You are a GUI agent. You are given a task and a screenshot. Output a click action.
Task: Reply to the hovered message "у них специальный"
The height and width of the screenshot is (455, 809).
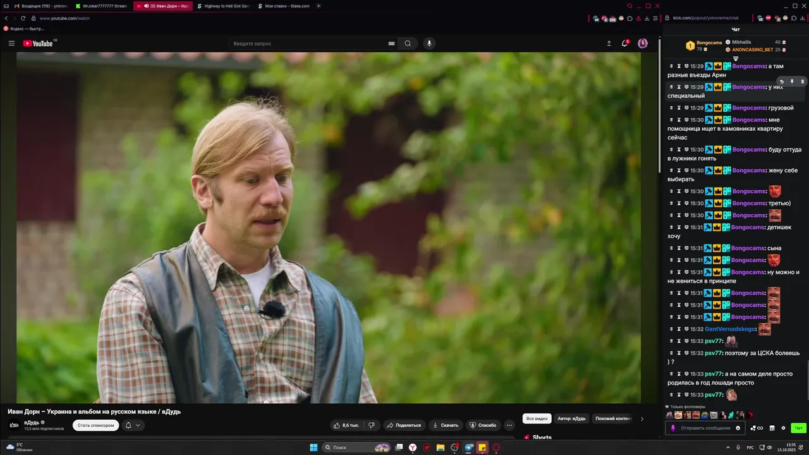pyautogui.click(x=781, y=82)
